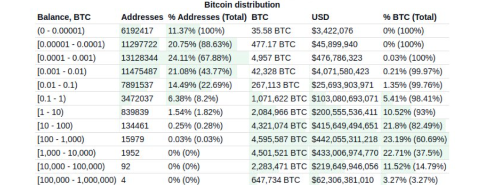Select the (0 - 0.00001) balance row

[x=242, y=31]
